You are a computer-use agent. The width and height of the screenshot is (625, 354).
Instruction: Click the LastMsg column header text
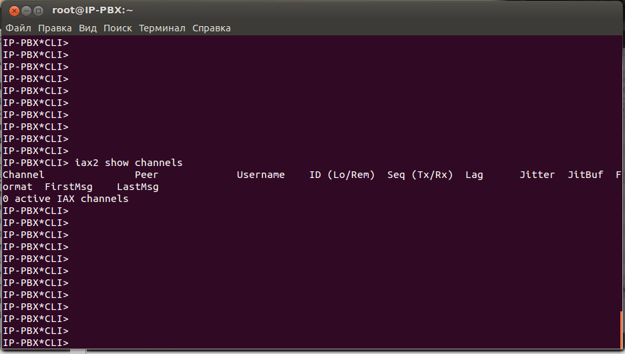point(138,187)
